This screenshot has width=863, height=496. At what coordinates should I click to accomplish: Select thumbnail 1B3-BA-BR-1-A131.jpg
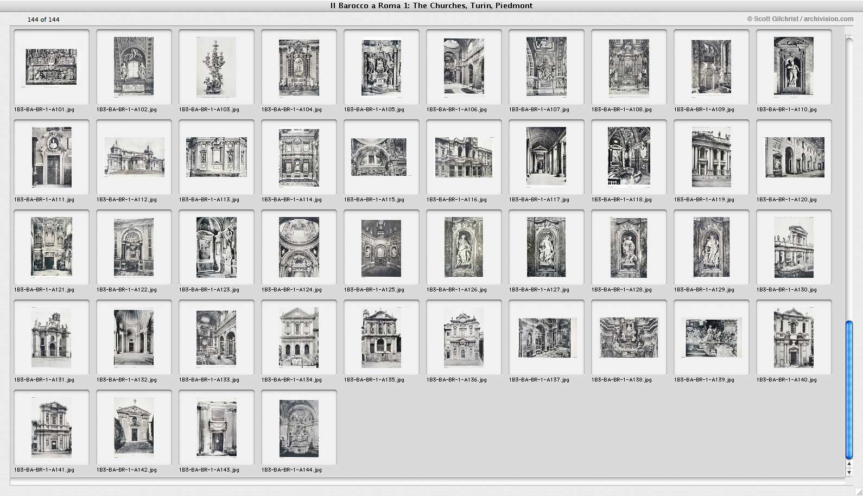pos(52,337)
